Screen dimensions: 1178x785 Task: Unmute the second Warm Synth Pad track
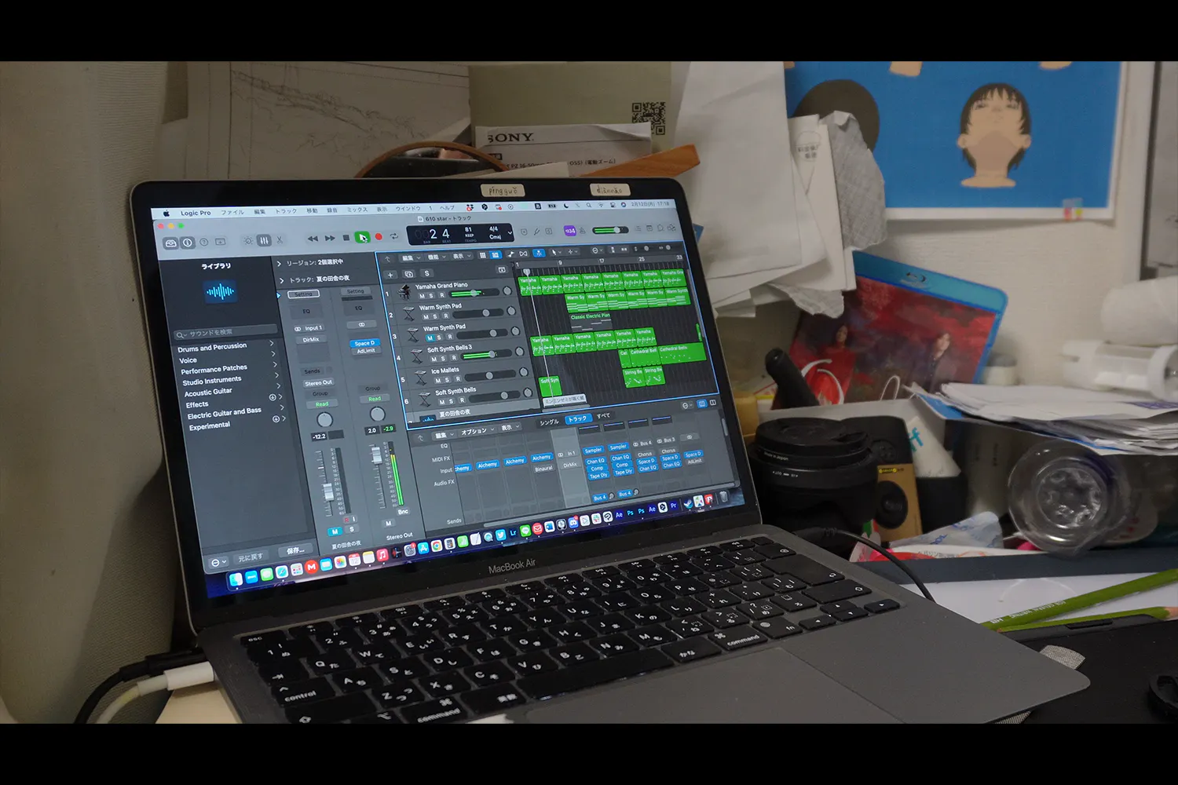pos(430,338)
